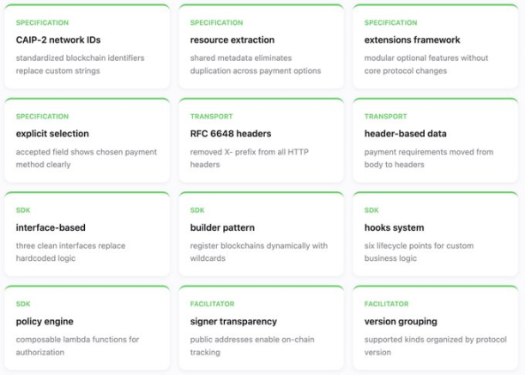The height and width of the screenshot is (375, 525).
Task: Click the SDK label above hooks system
Action: click(x=371, y=210)
